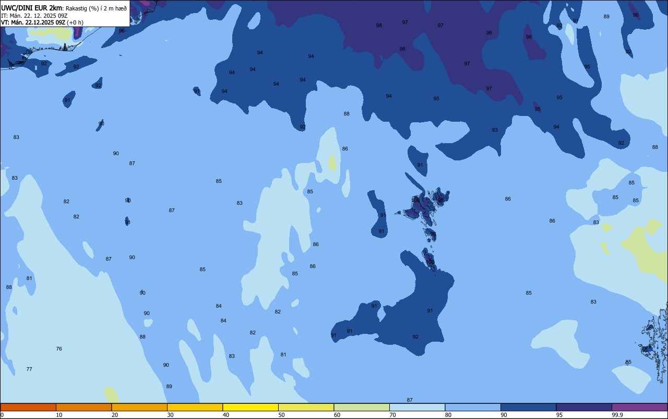Select the dark blue 90–95 legend swatch

(528, 407)
